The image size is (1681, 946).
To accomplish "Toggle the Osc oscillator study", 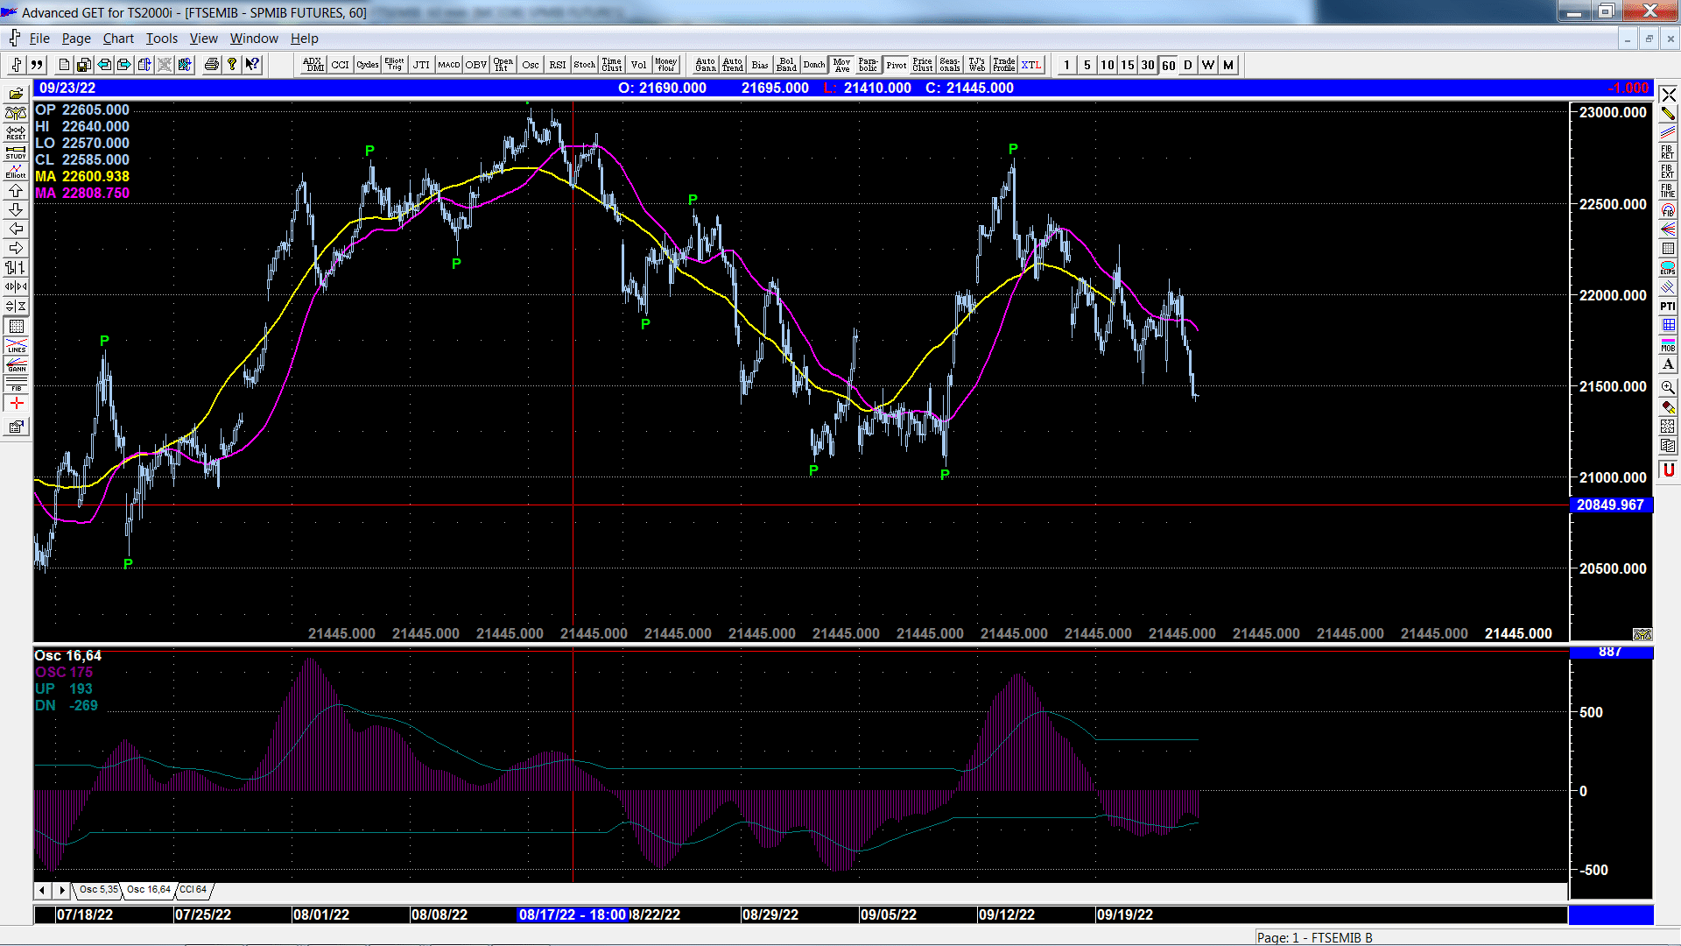I will tap(531, 65).
